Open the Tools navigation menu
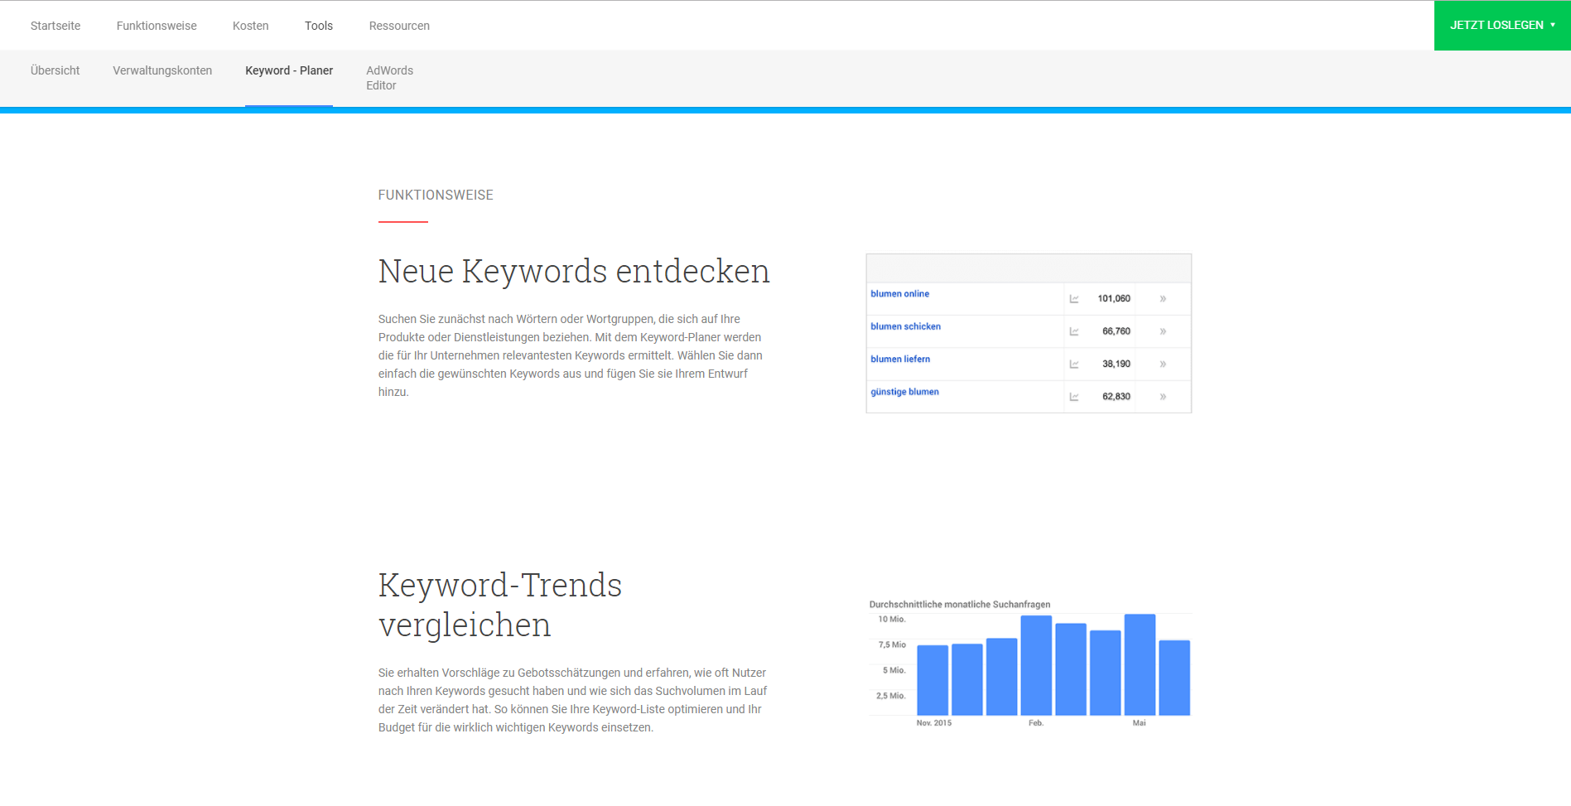 point(318,26)
